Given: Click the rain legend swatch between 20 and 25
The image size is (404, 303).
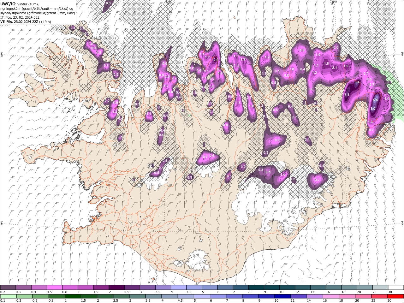Looking at the screenshot, I should (363, 296).
